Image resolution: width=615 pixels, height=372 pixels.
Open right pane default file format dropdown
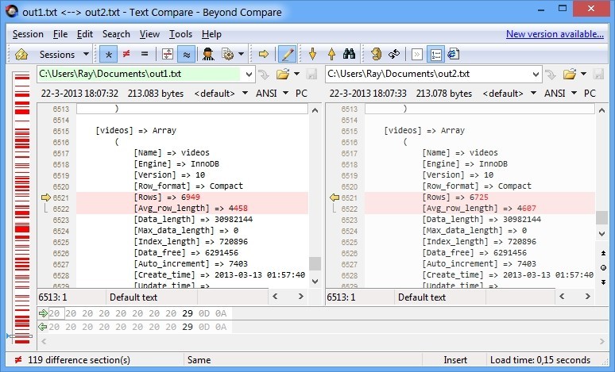pos(509,93)
